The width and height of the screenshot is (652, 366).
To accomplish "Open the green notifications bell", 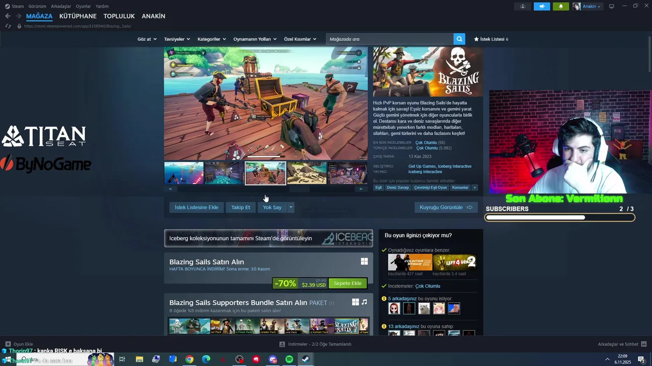I will [x=561, y=6].
